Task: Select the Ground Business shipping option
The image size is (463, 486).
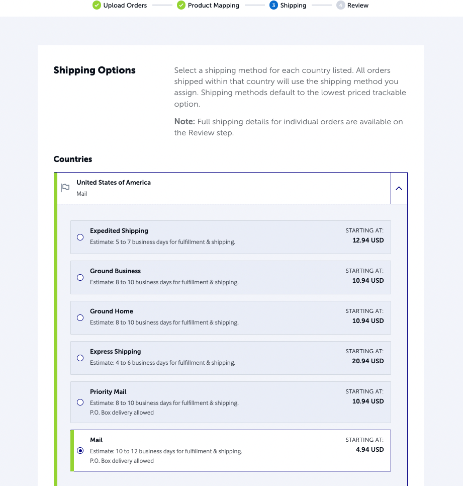Action: click(x=80, y=277)
